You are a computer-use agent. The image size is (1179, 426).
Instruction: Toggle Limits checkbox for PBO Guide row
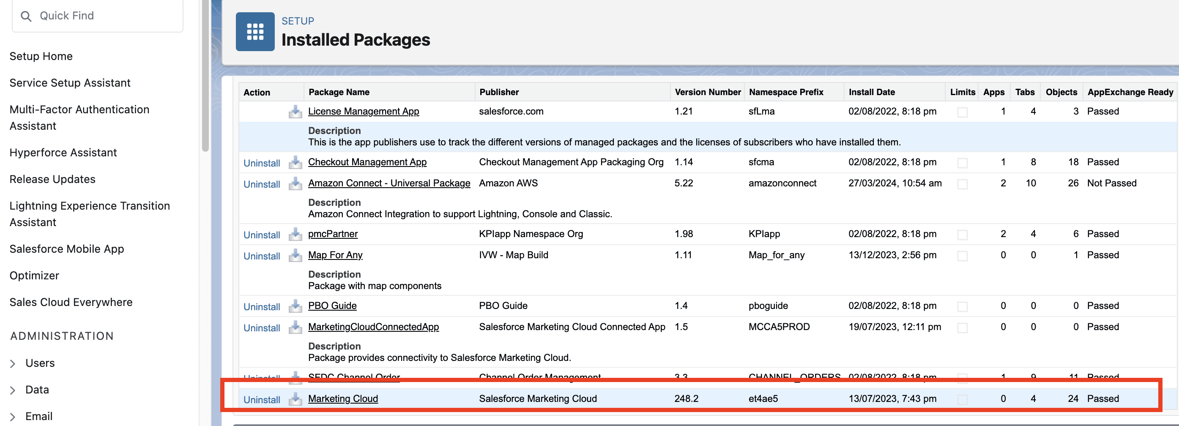tap(963, 306)
